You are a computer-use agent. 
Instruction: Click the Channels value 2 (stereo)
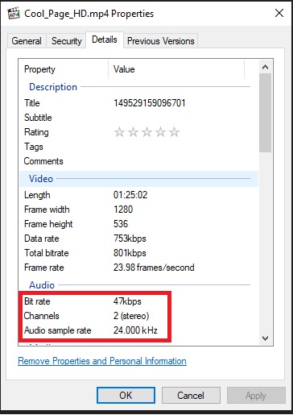pos(131,316)
